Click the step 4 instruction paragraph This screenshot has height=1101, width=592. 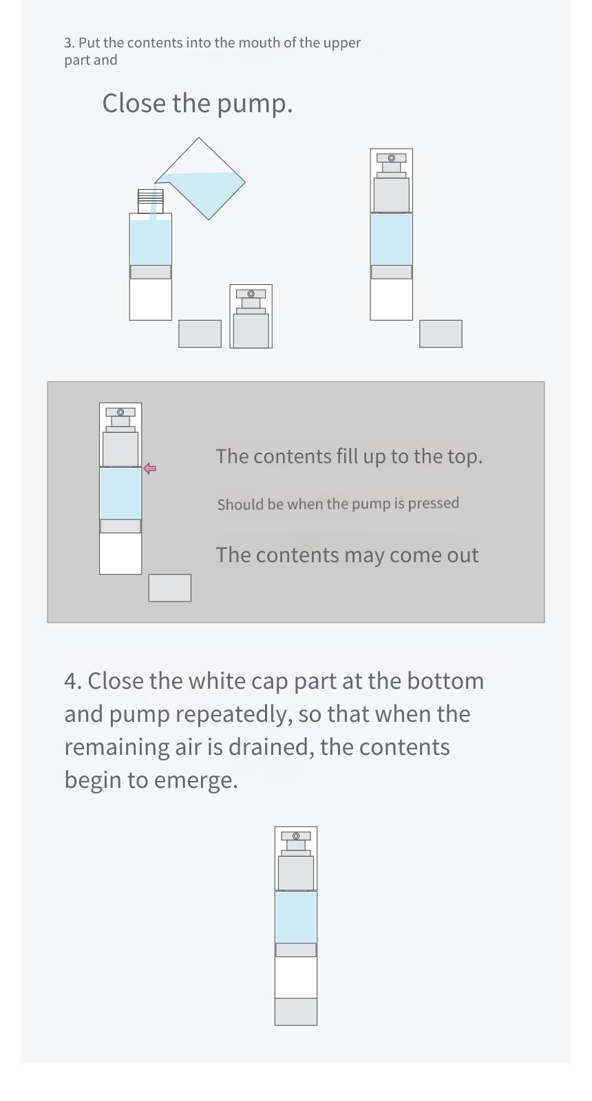[x=274, y=730]
